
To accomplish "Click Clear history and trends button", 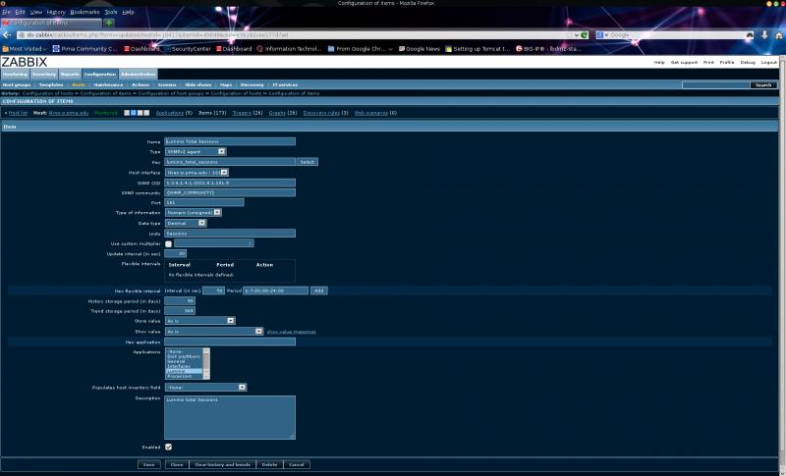I will coord(223,465).
